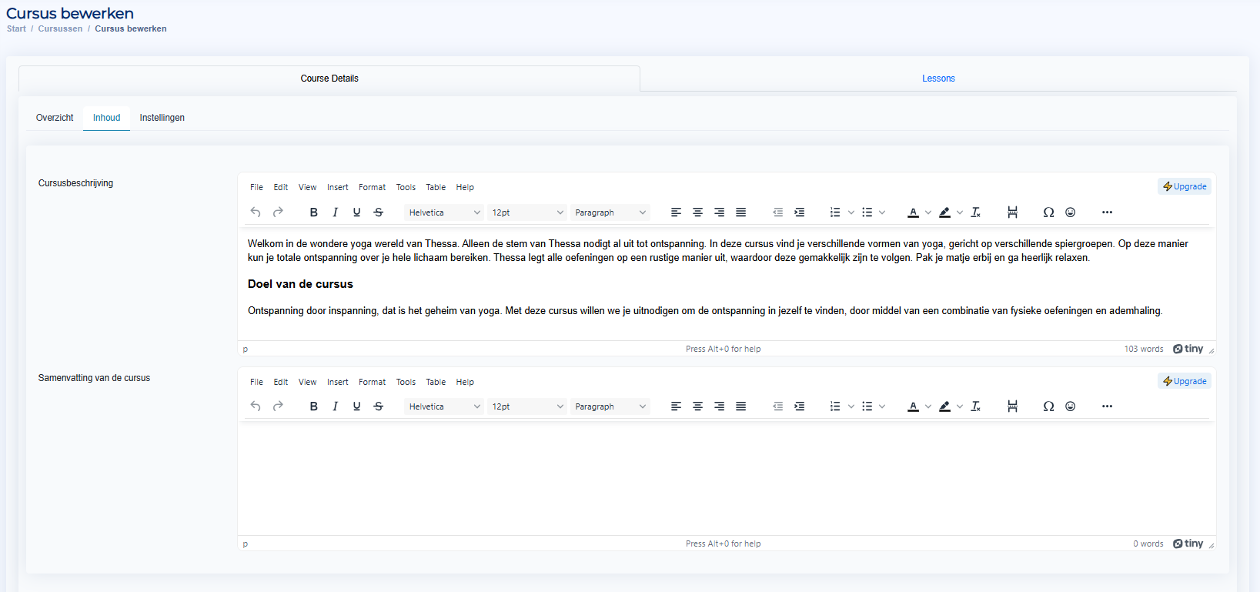Switch to the Lessons tab

point(938,79)
